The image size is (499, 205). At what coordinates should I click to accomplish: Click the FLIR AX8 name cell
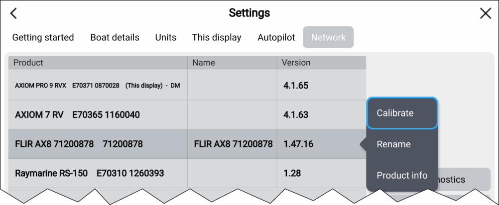coord(233,144)
